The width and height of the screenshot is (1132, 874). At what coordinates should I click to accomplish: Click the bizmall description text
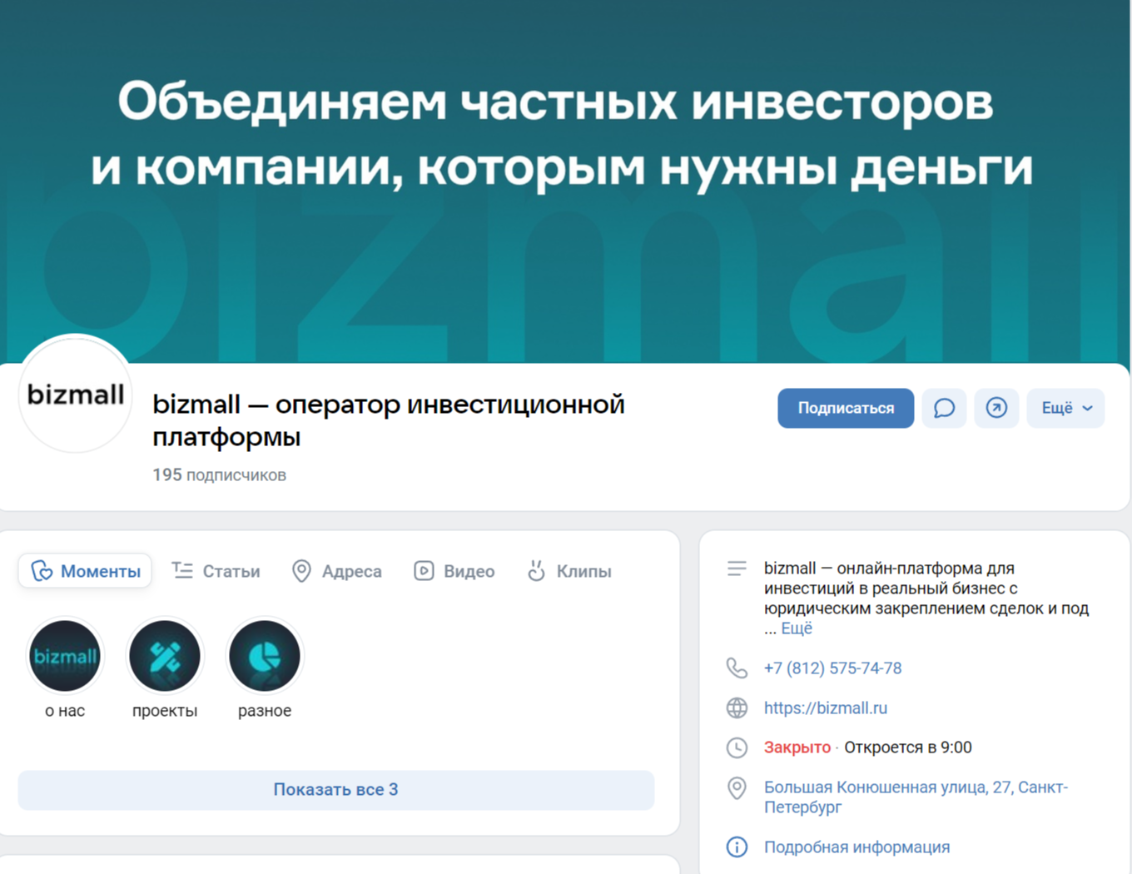(x=926, y=598)
